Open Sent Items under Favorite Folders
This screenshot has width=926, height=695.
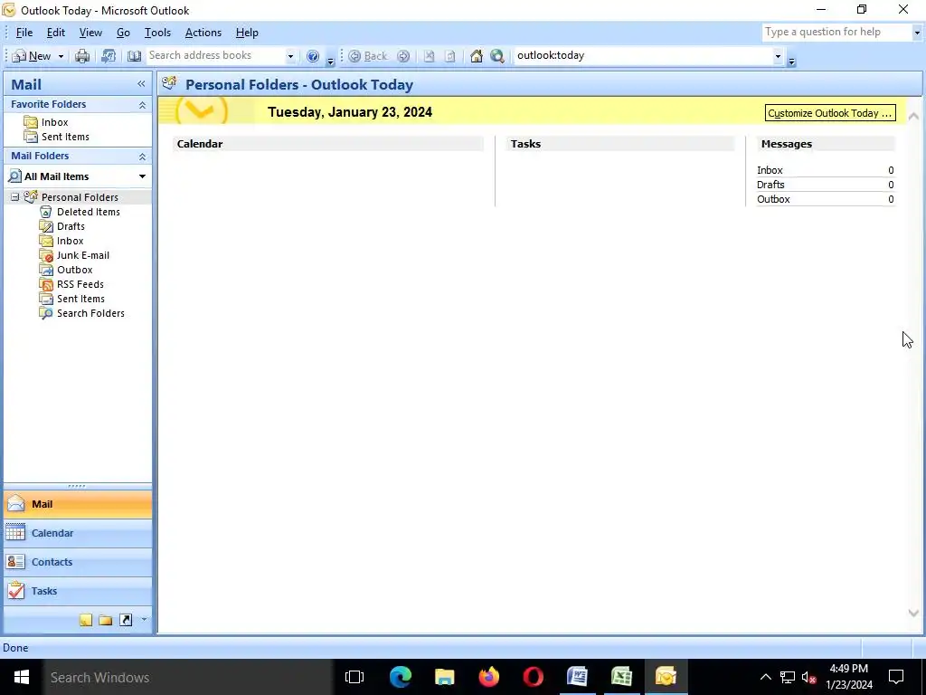pyautogui.click(x=65, y=137)
